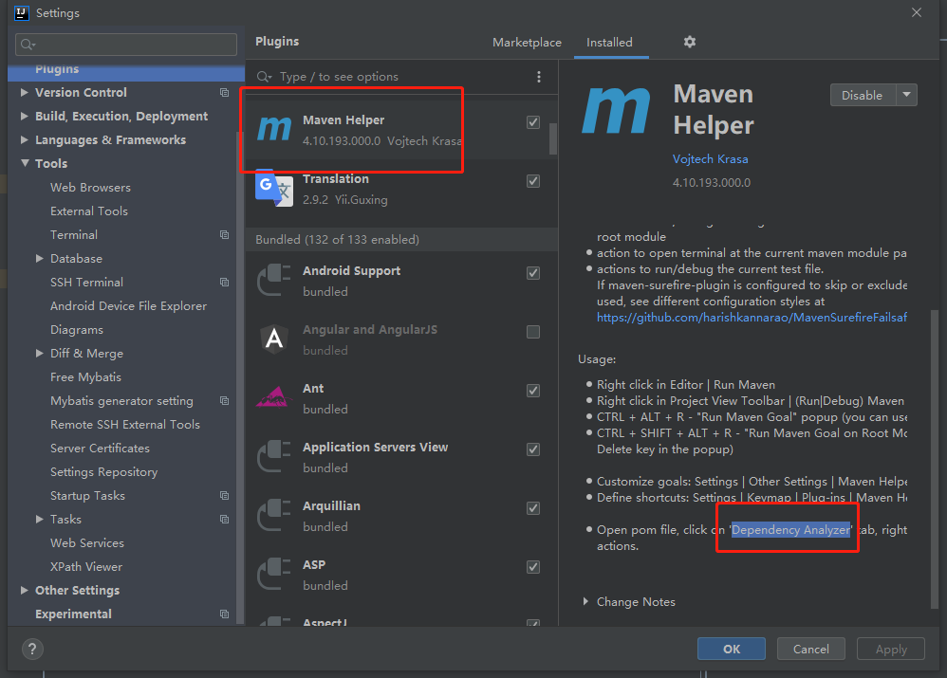Click the Disable plugin button
Screen dimensions: 947x678
[863, 95]
